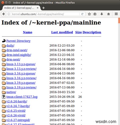The width and height of the screenshot is (120, 125).
Task: Click the size value 26 for tmux log
Action: click(80, 97)
